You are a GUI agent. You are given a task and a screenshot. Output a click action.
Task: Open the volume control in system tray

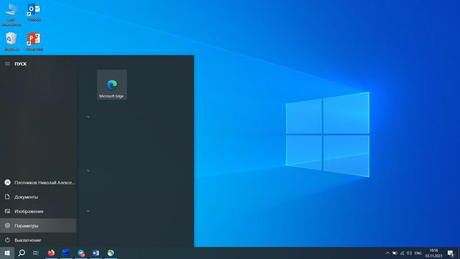click(x=409, y=253)
